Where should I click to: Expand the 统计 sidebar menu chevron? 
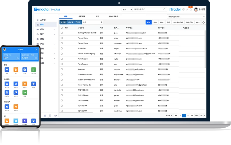[54, 54]
